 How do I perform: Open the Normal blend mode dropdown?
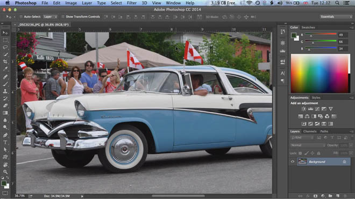[x=308, y=145]
